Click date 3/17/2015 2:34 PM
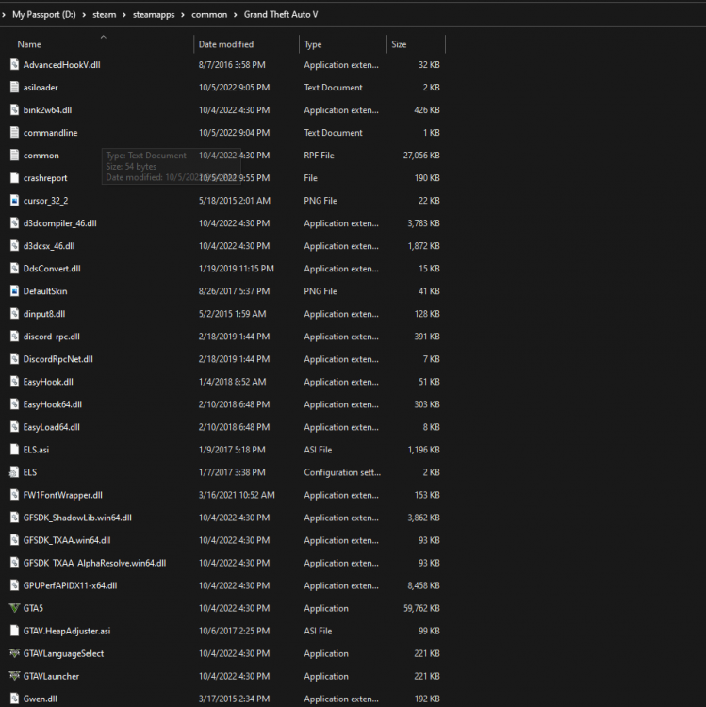 234,699
